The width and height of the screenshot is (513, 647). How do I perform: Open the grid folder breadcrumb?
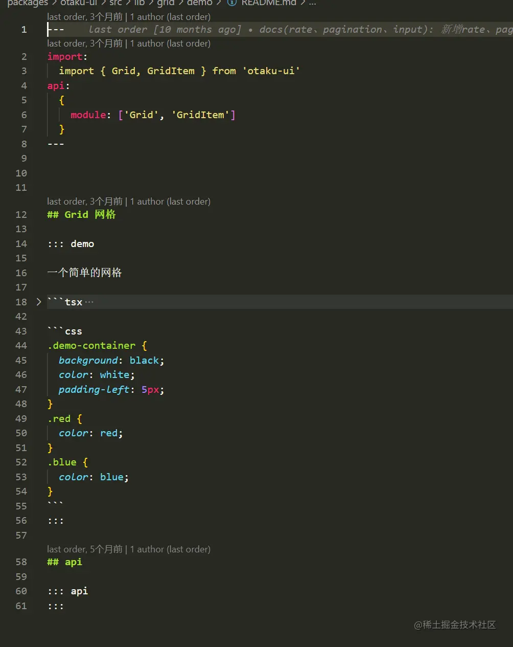(x=166, y=3)
